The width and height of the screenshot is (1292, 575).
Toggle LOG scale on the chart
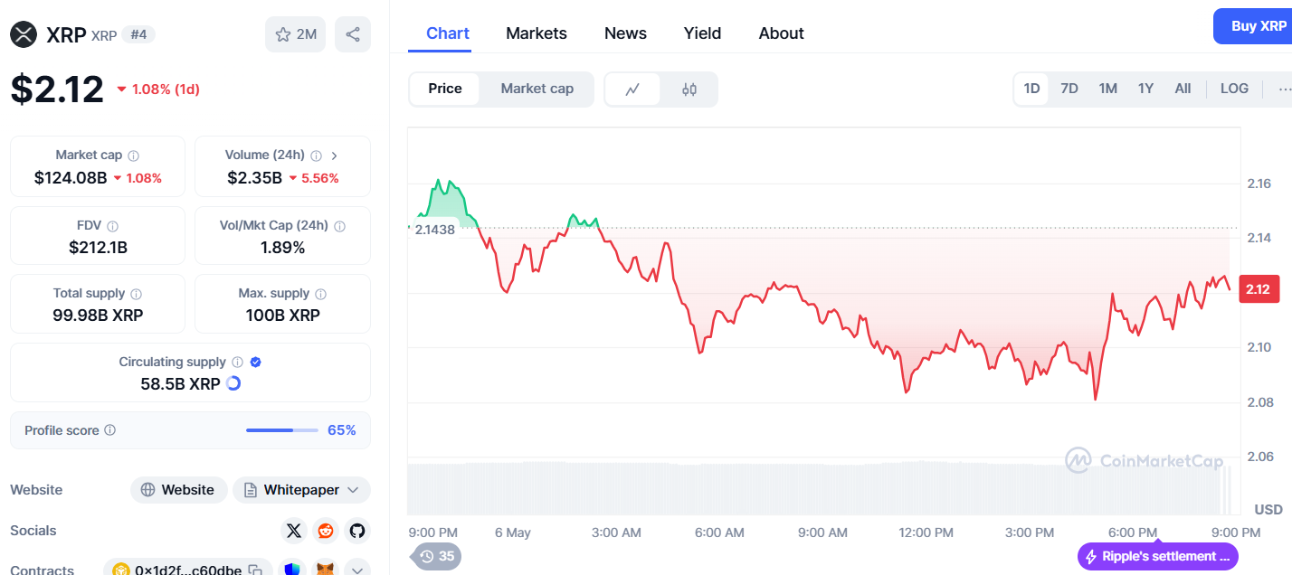point(1234,89)
